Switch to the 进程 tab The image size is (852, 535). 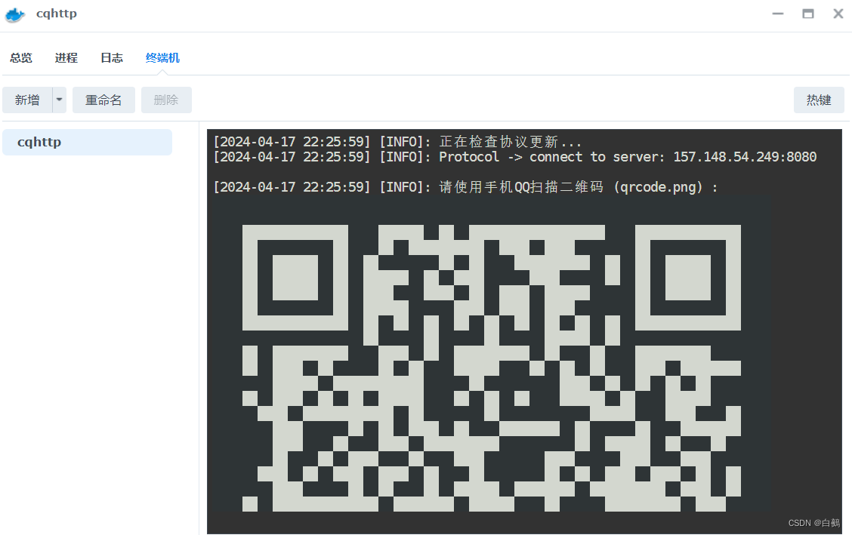point(66,58)
